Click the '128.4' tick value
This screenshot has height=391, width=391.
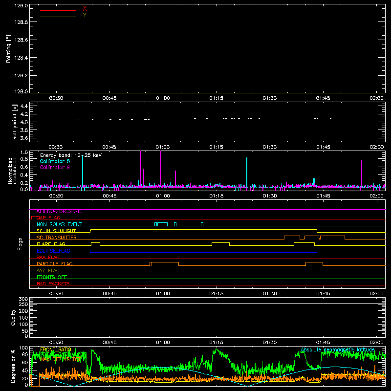point(21,58)
